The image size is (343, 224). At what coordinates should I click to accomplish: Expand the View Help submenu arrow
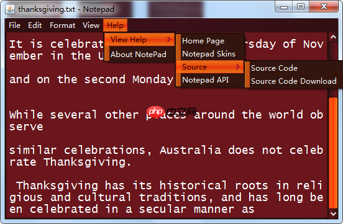pyautogui.click(x=168, y=40)
